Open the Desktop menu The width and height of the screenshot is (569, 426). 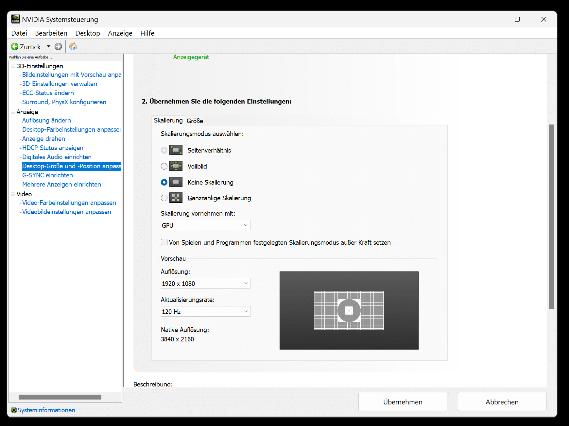pos(88,33)
